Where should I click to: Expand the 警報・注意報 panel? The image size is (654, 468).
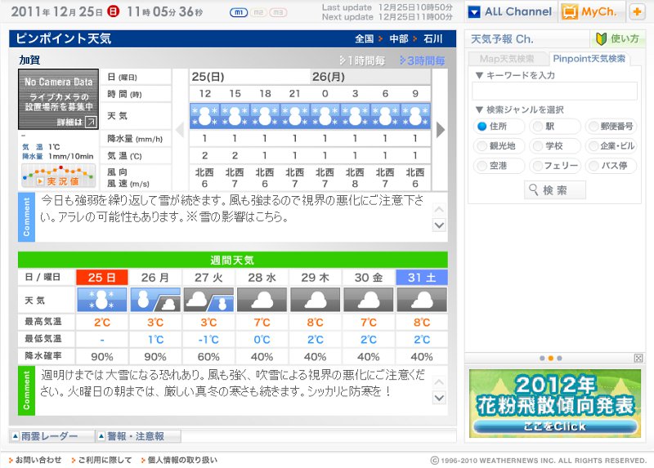tap(137, 437)
